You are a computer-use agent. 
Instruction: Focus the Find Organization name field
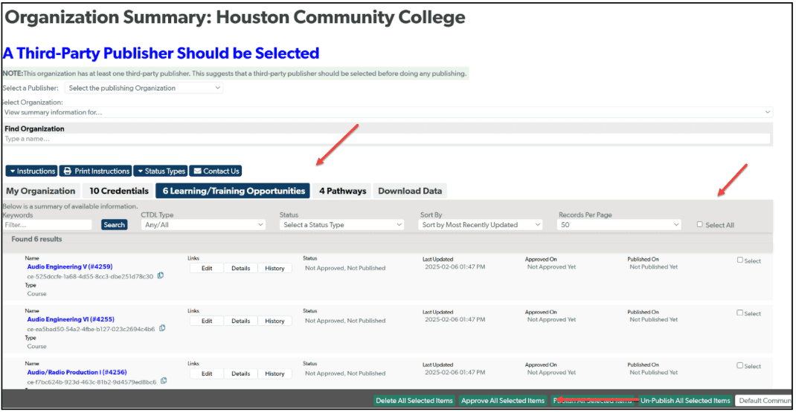(388, 139)
